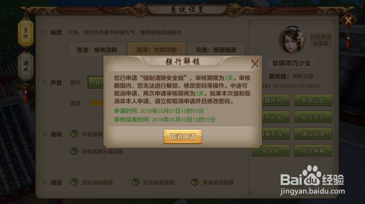365x204 pixels.
Task: Click the 锁定屏幕 button
Action: [313, 150]
